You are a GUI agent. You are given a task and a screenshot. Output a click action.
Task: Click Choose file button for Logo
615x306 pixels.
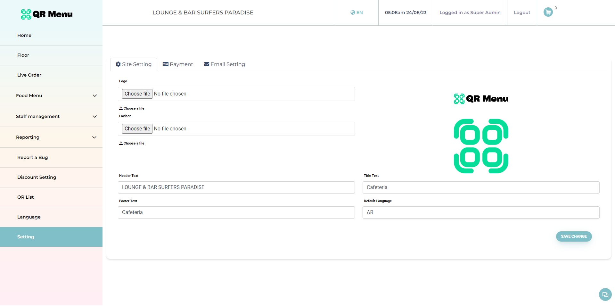coord(137,94)
